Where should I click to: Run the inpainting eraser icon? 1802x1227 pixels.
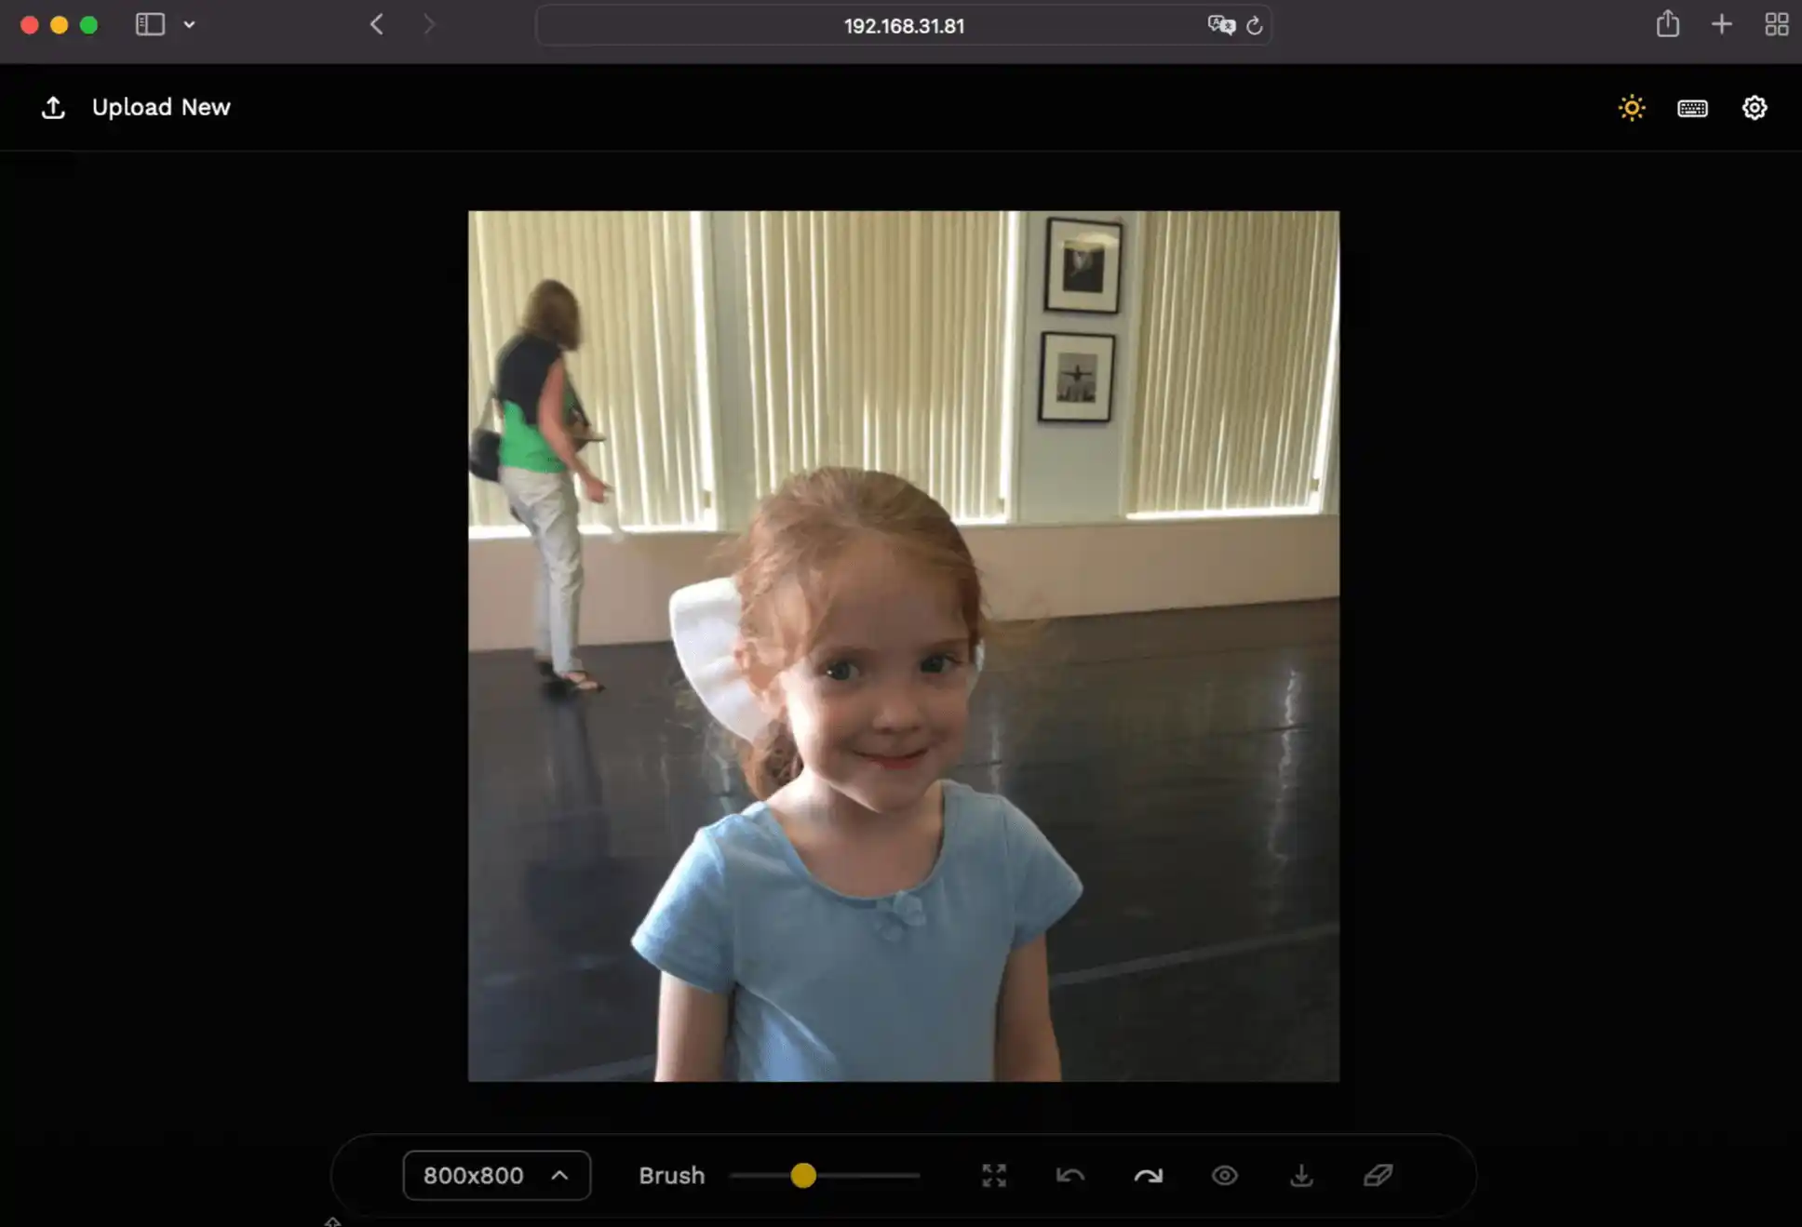[1378, 1175]
